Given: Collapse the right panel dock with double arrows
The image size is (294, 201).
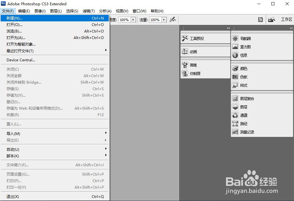Looking at the screenshot, I should [x=291, y=28].
